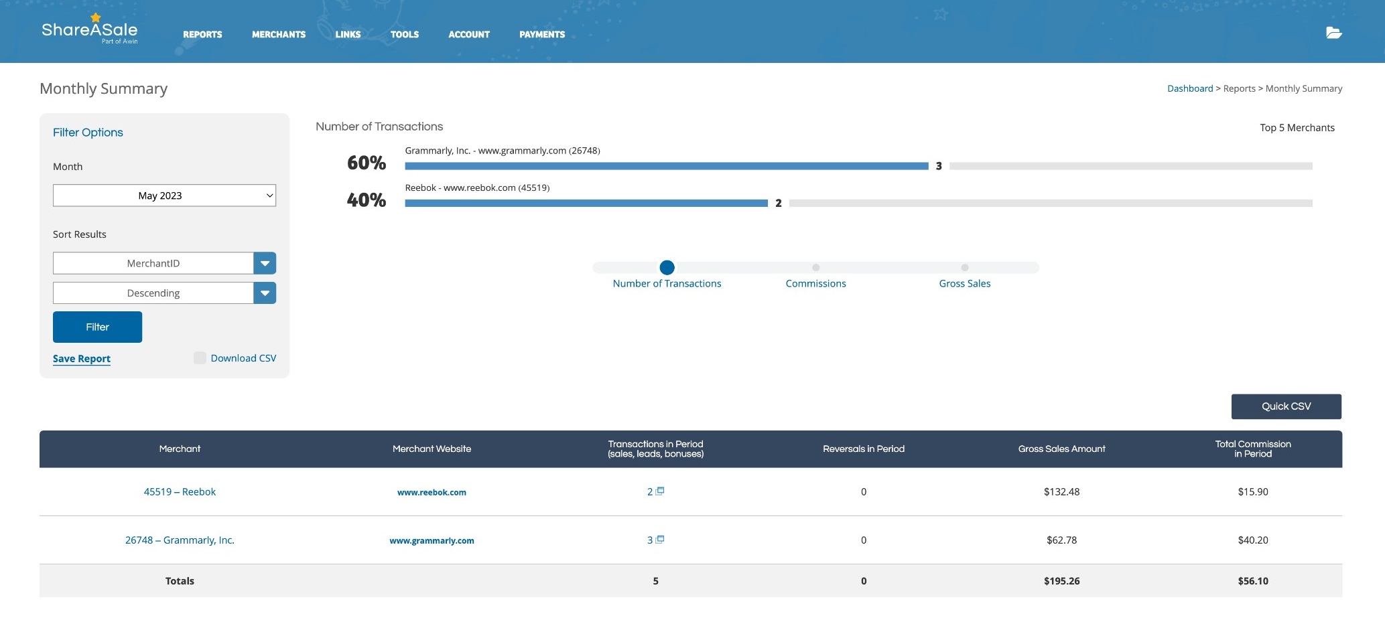Click the Filter button
Image resolution: width=1385 pixels, height=630 pixels.
[x=97, y=327]
